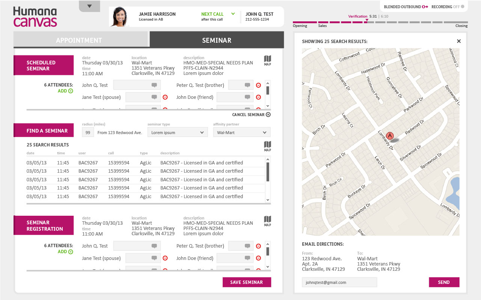Click the comment bubble for Peter Q. Test in Seminar Registration
The width and height of the screenshot is (481, 300).
click(x=247, y=246)
